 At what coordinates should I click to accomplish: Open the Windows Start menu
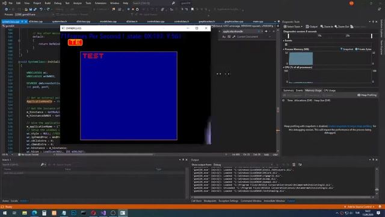(x=5, y=213)
